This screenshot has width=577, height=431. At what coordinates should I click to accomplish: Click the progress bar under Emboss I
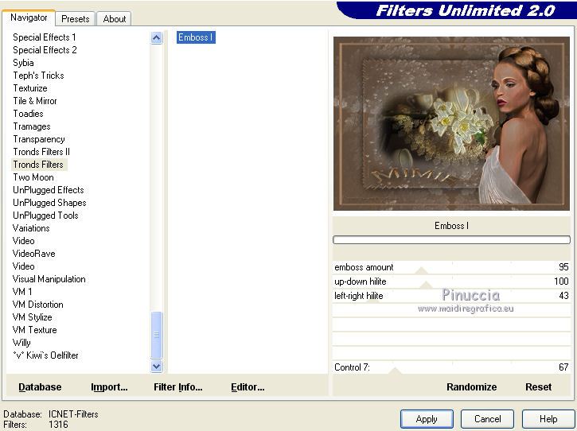pos(451,240)
